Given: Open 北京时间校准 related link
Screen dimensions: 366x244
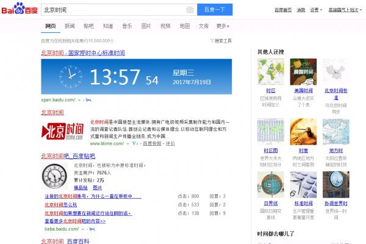Looking at the screenshot, I should coord(336,94).
